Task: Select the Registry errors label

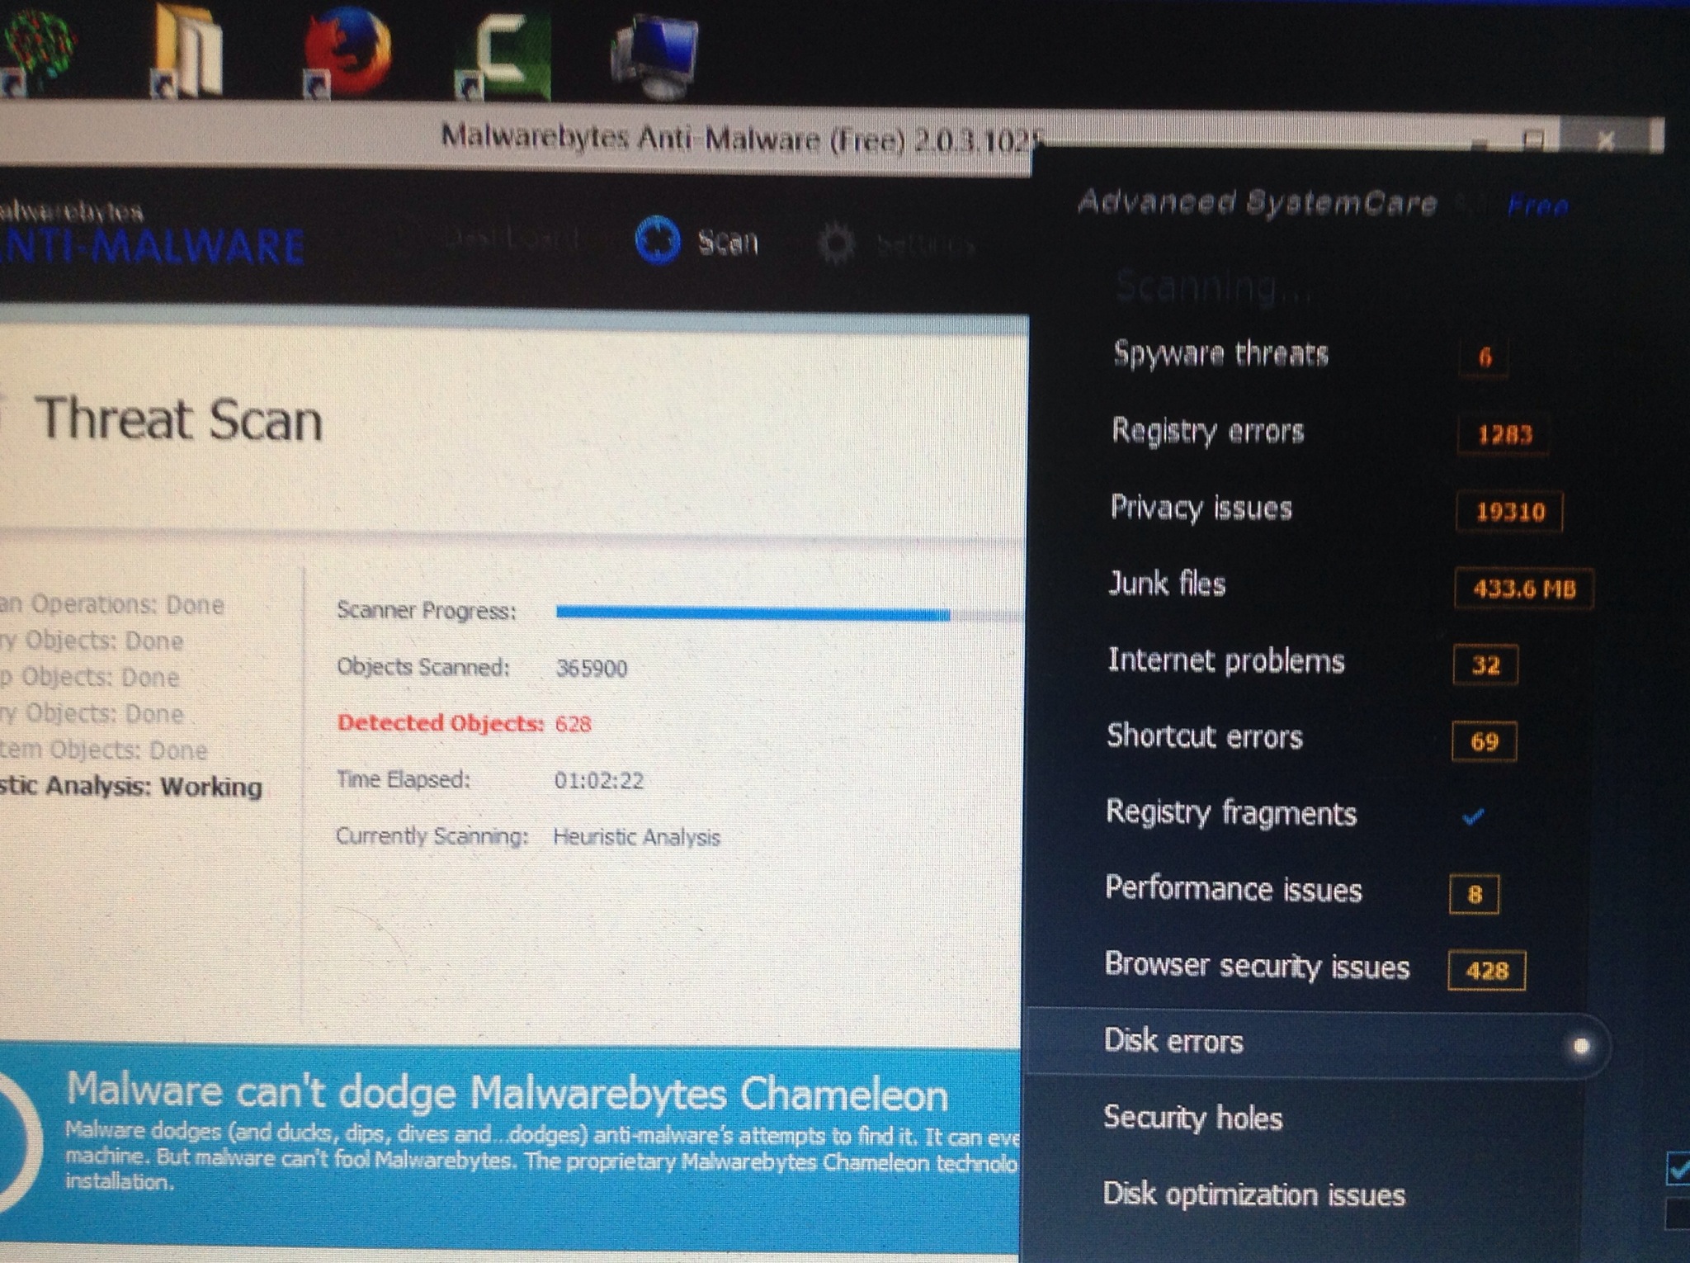Action: (1207, 430)
